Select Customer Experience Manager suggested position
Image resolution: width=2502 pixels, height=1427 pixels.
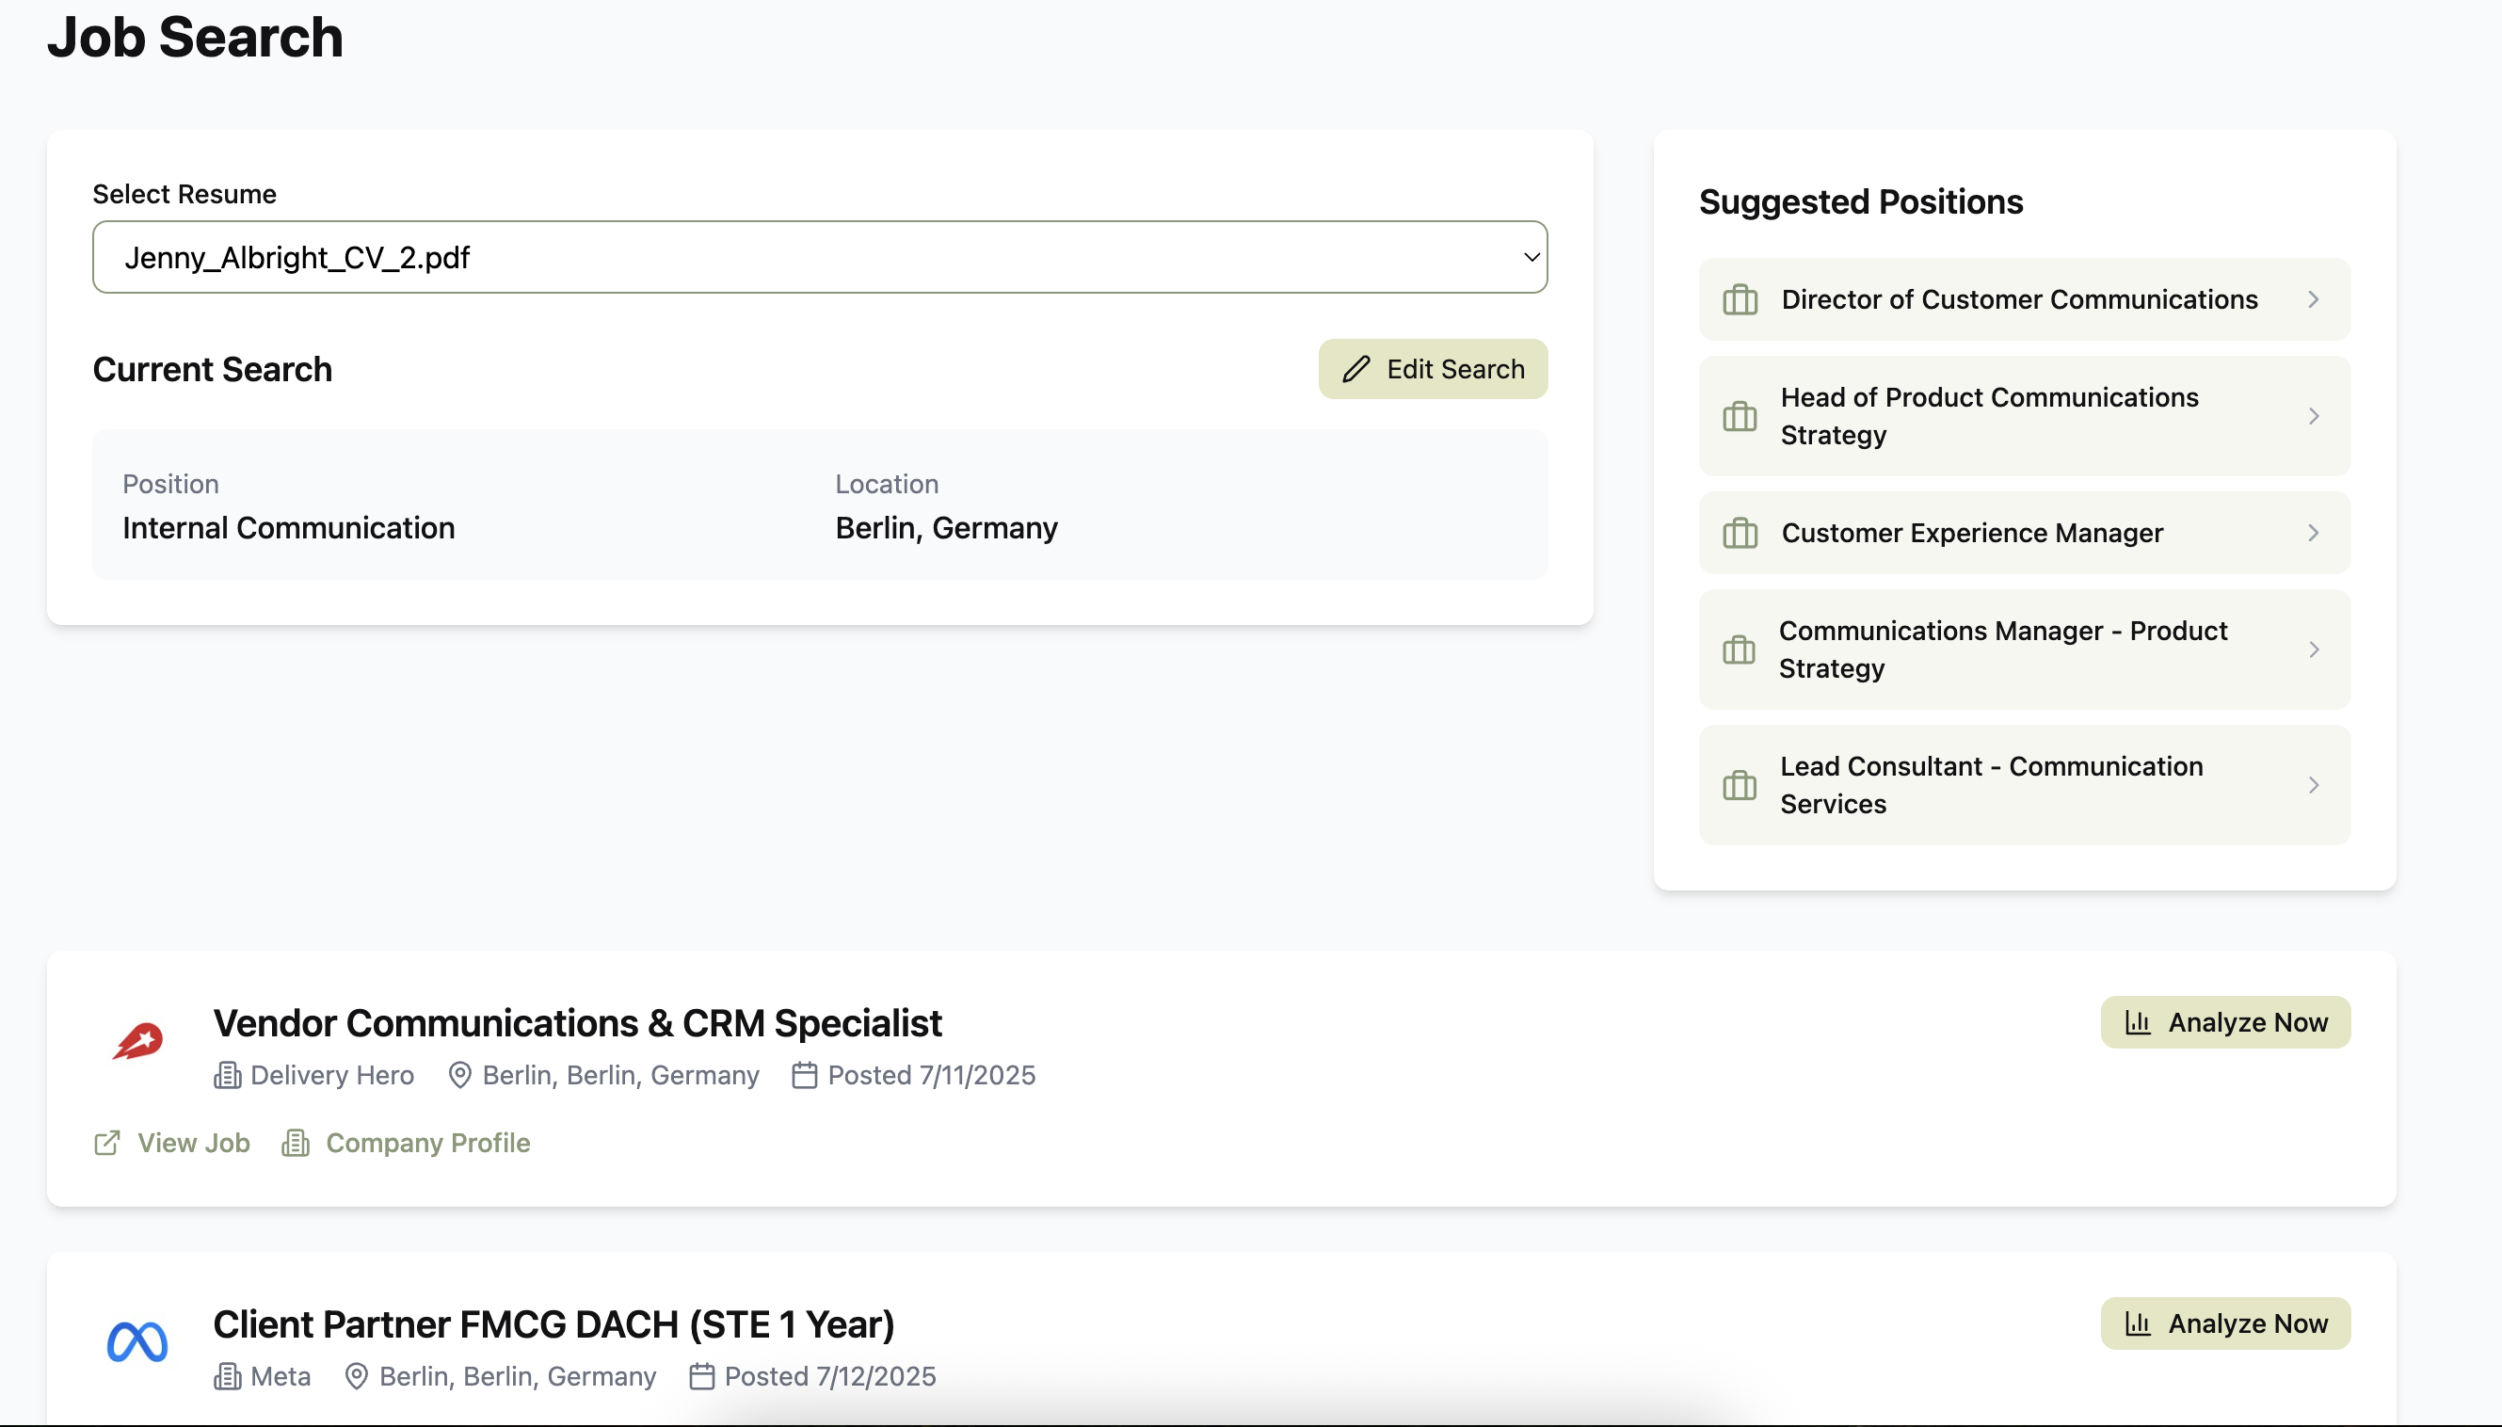(1972, 533)
